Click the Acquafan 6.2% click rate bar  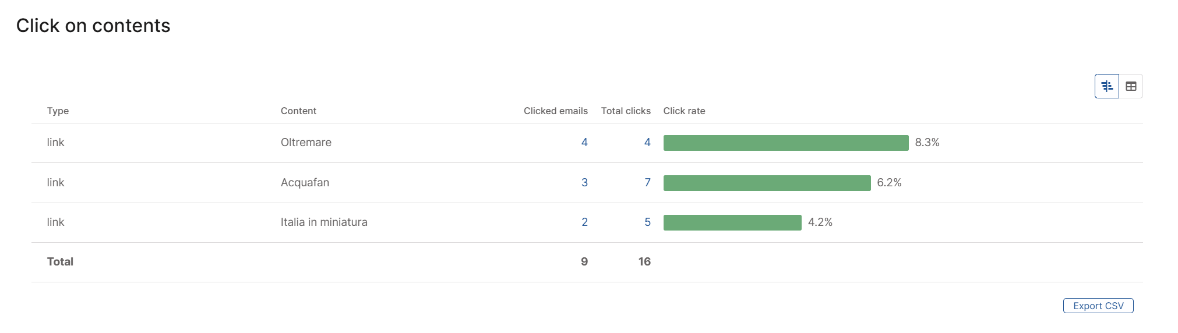point(767,183)
